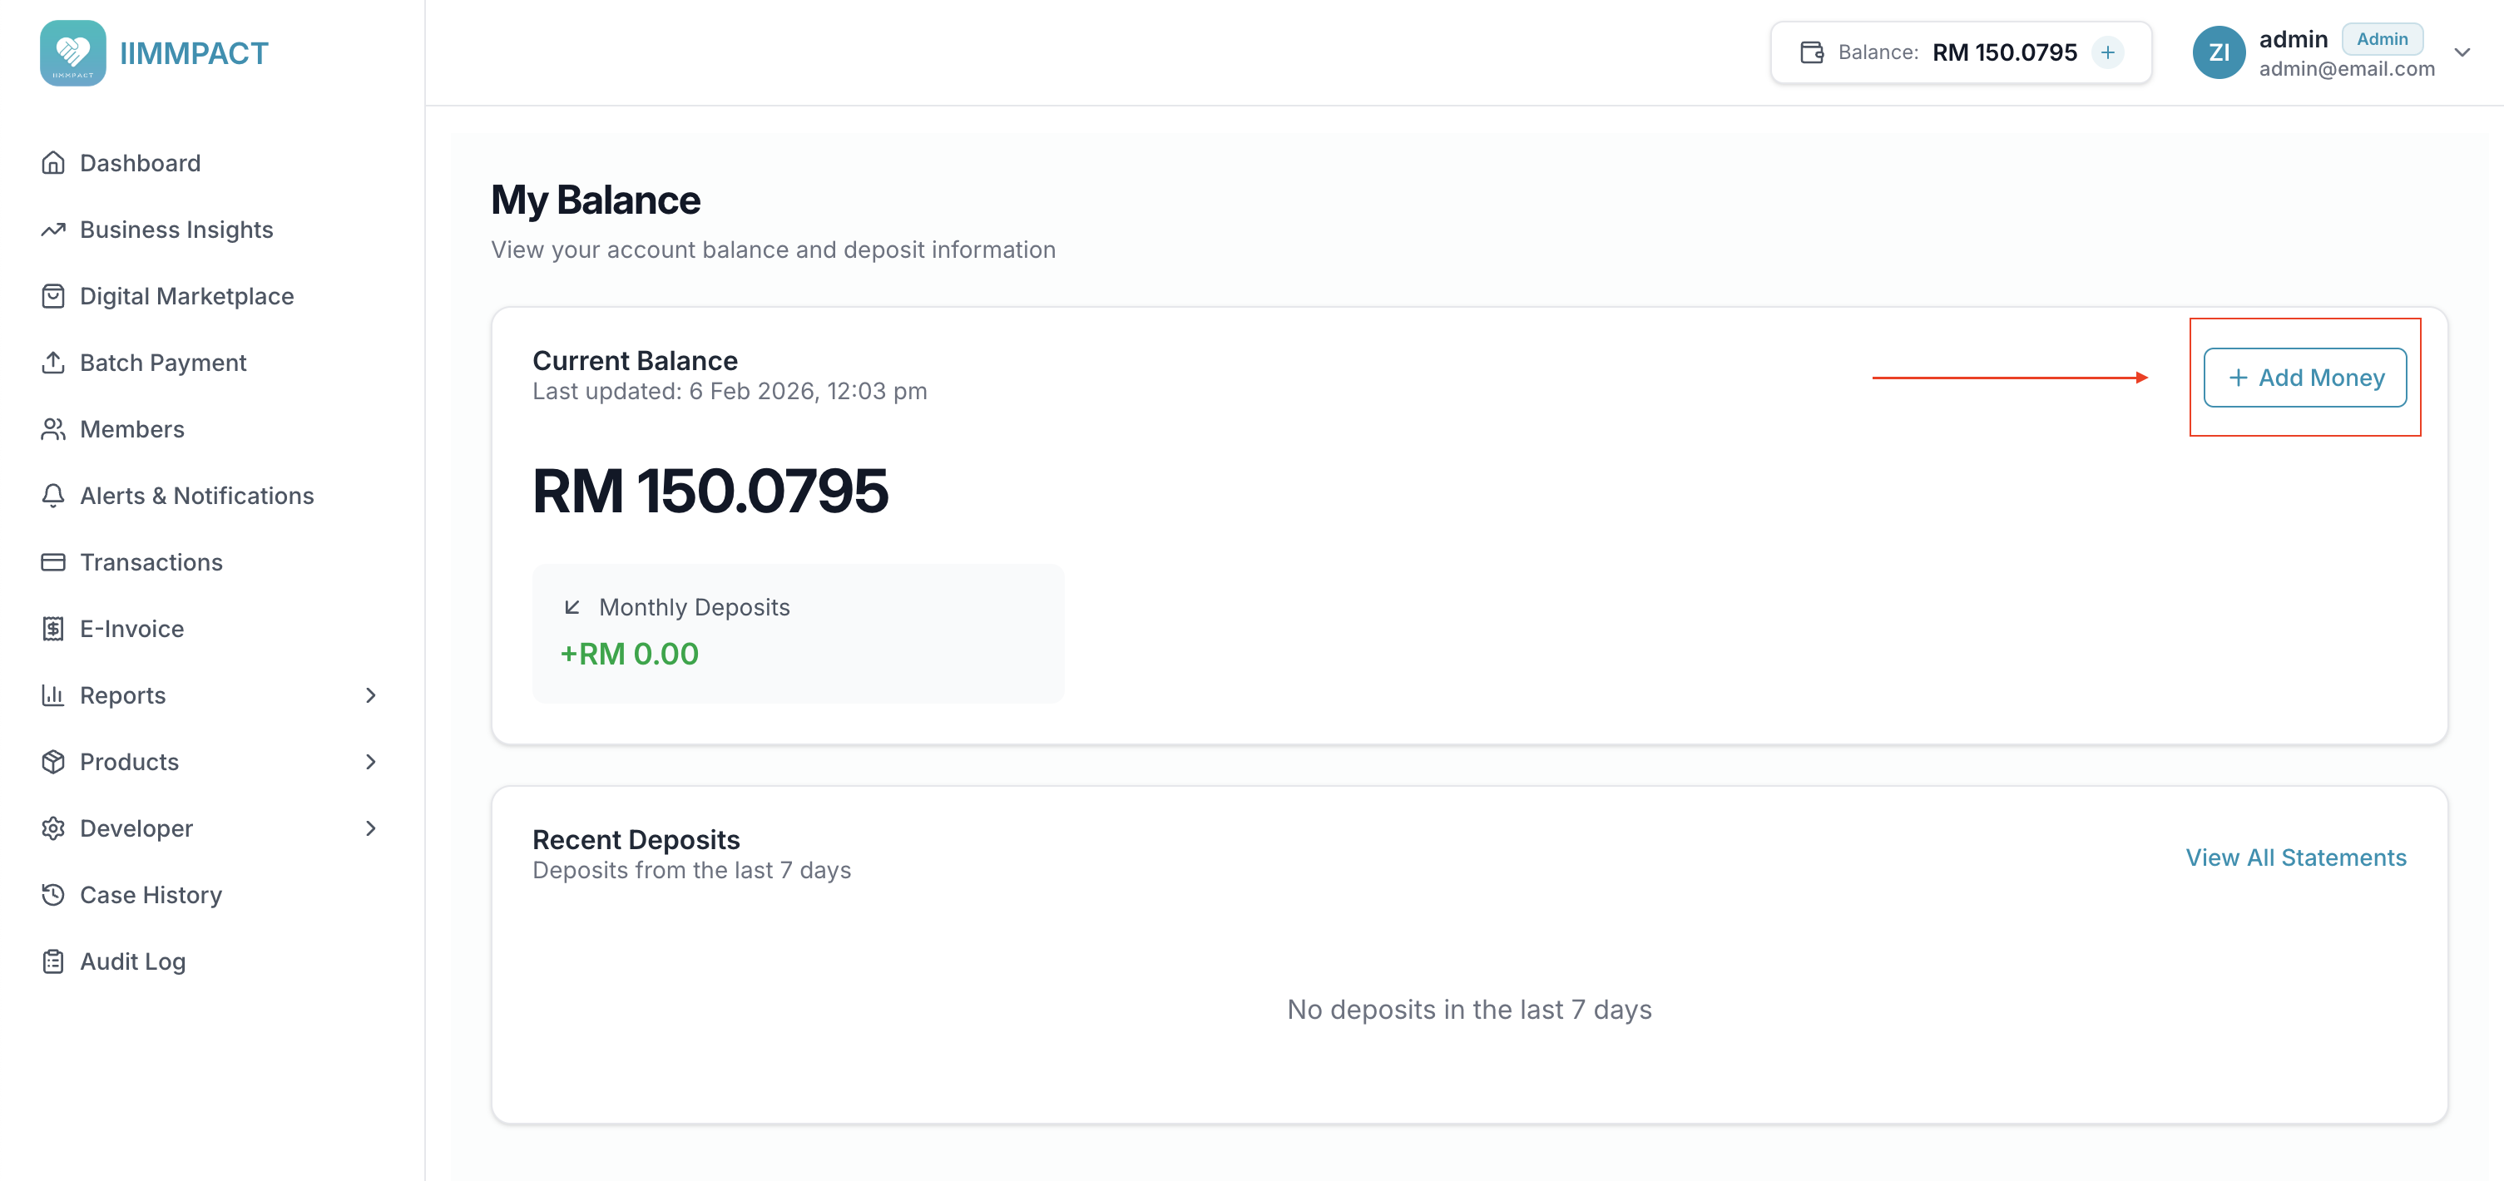Screen dimensions: 2504x1181
Task: Click the Dashboard home icon
Action: coord(53,162)
